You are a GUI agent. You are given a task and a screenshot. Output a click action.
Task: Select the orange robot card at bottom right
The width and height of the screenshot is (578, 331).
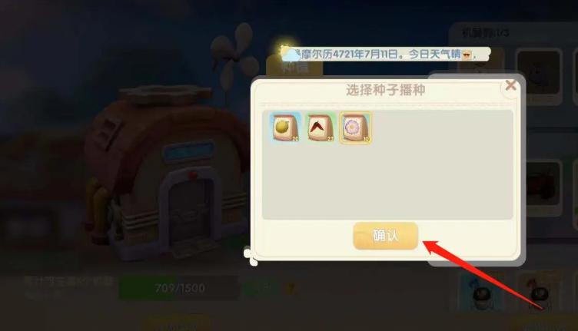pyautogui.click(x=540, y=293)
